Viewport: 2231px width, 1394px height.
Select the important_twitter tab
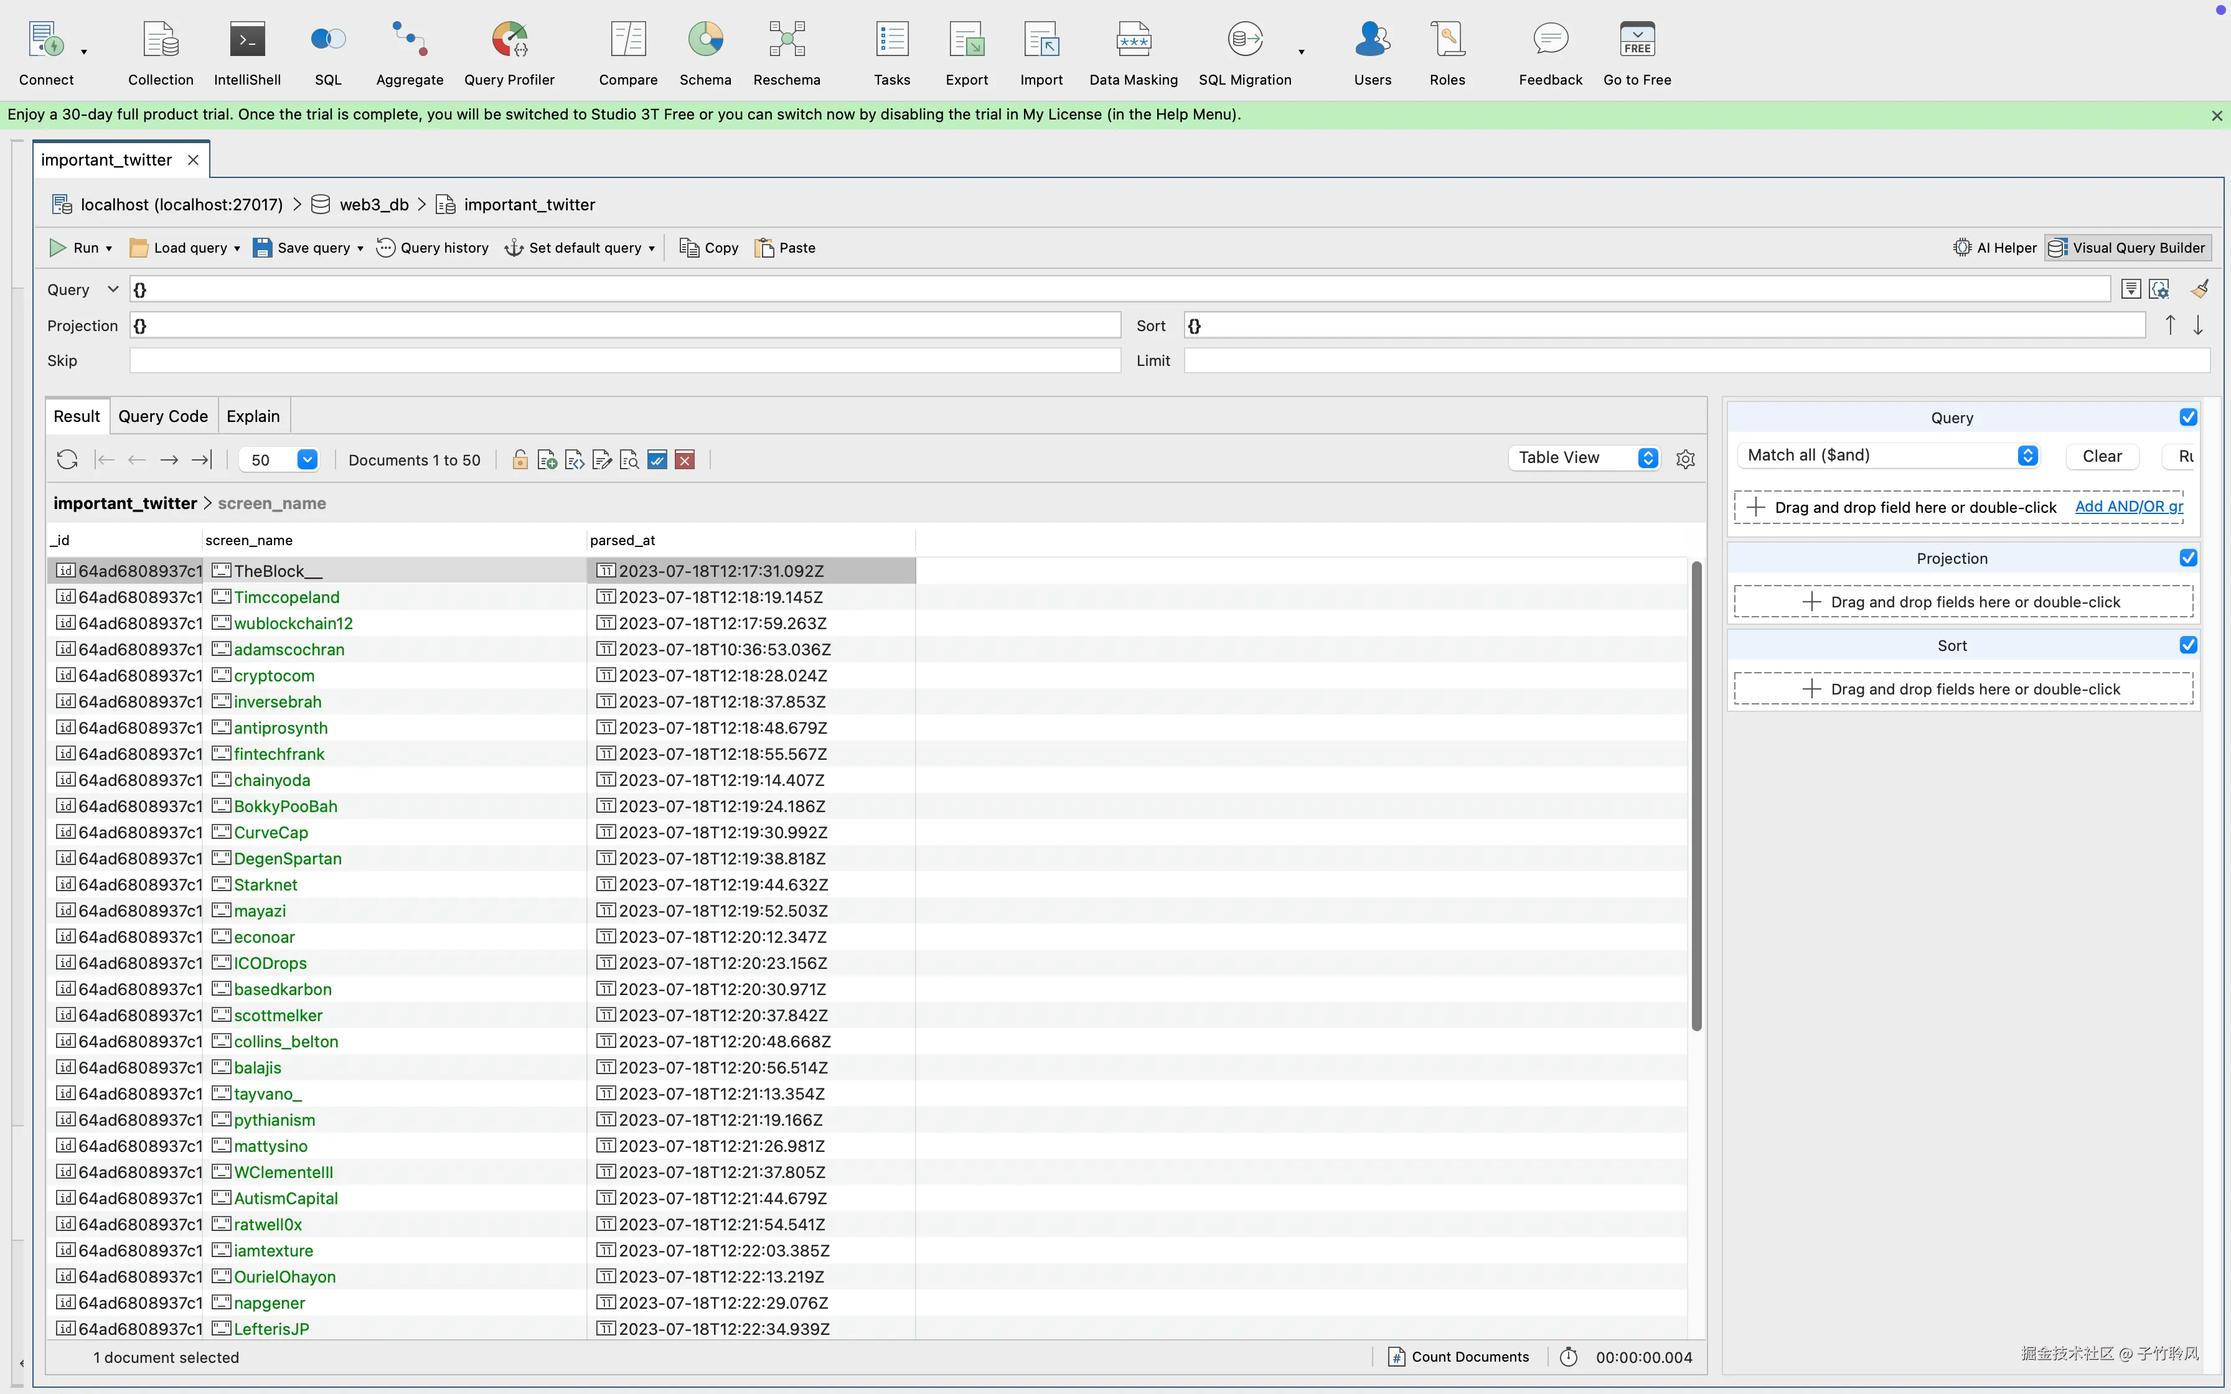click(107, 159)
